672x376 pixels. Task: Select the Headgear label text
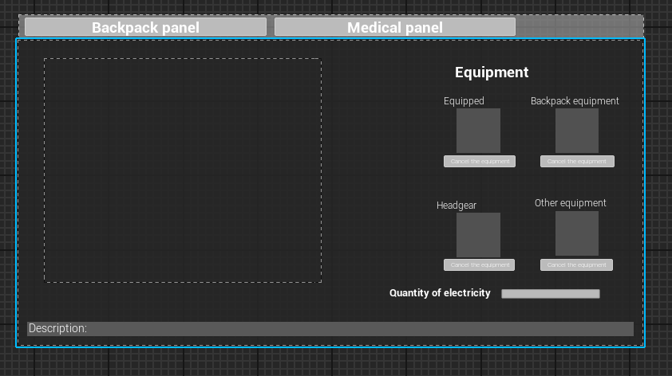pos(457,206)
